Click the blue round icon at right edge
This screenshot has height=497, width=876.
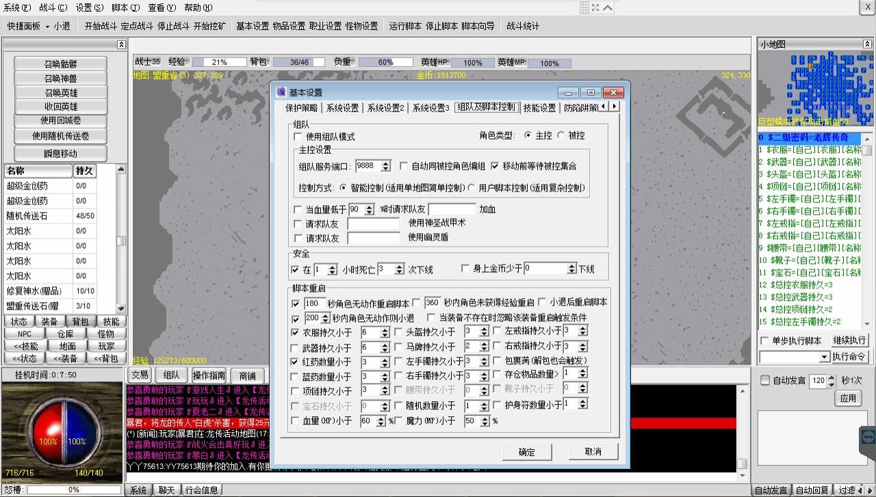868,436
